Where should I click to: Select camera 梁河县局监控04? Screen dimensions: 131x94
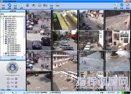coord(14,51)
